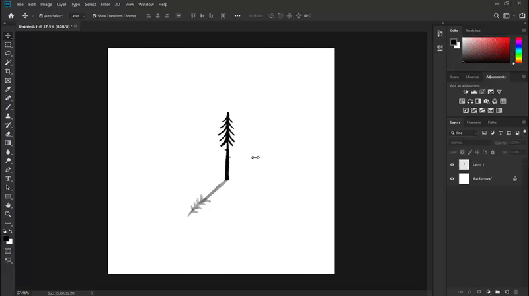Select the History Brush tool
Image resolution: width=529 pixels, height=296 pixels.
[x=8, y=125]
